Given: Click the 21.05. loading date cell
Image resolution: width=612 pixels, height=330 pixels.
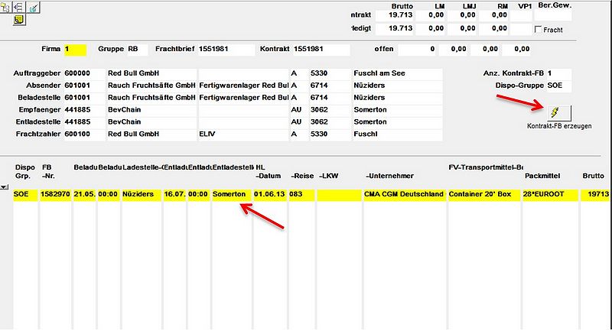Looking at the screenshot, I should [84, 195].
